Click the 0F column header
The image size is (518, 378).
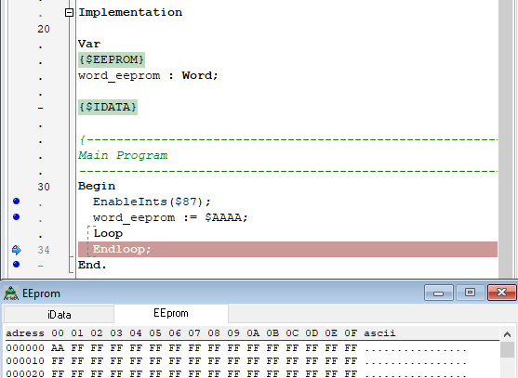pos(351,333)
